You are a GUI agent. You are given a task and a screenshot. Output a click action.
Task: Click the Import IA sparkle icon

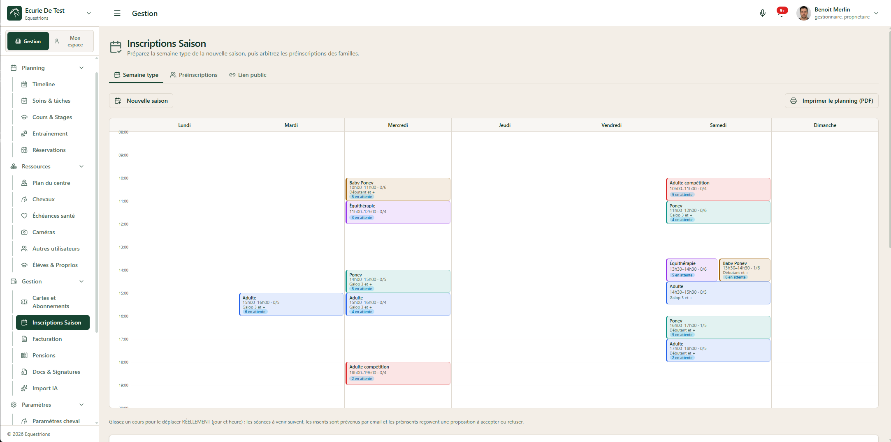(24, 388)
